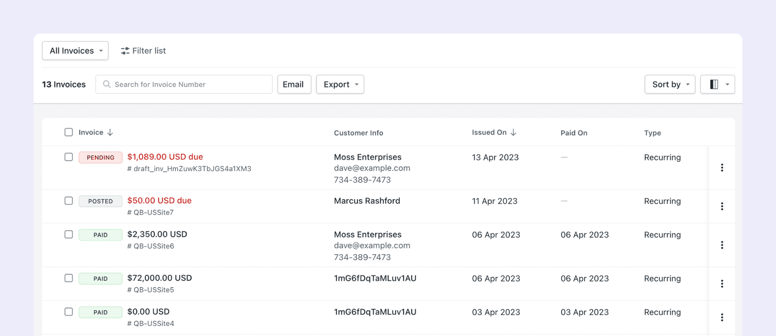776x336 pixels.
Task: Click invoice number QB-USSite7
Action: click(x=150, y=212)
